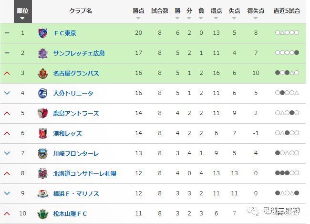Click the 直近5試合 column header

click(x=287, y=11)
